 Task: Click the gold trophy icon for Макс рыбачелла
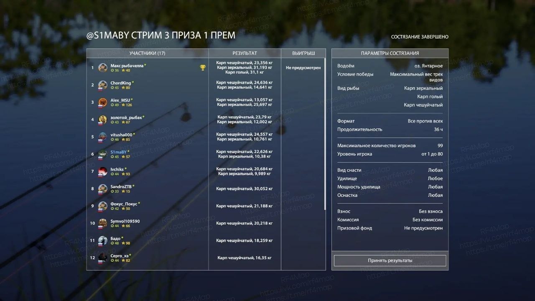point(203,68)
